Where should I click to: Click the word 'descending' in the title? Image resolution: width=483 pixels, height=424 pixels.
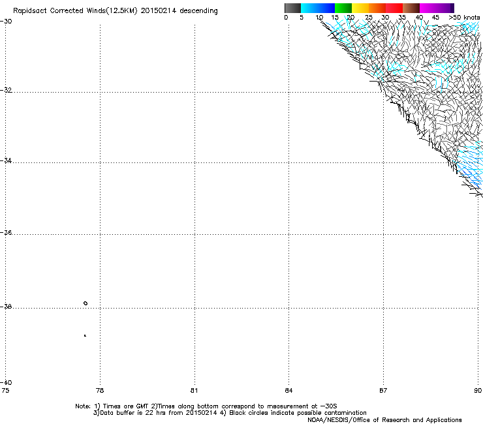tap(198, 11)
